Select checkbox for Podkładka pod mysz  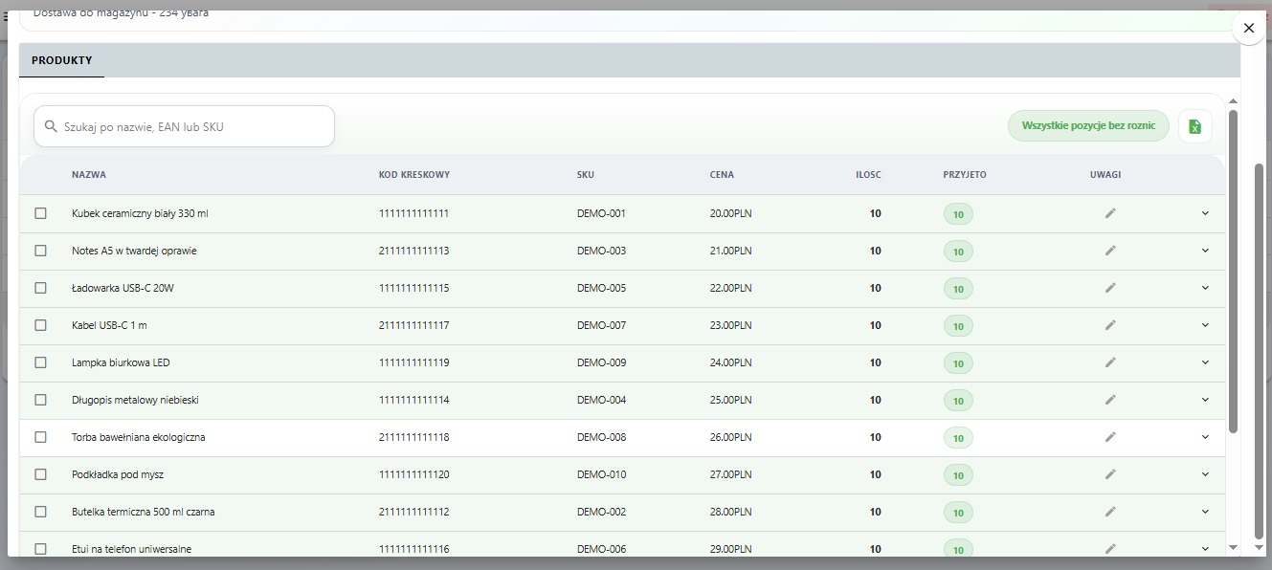click(40, 474)
